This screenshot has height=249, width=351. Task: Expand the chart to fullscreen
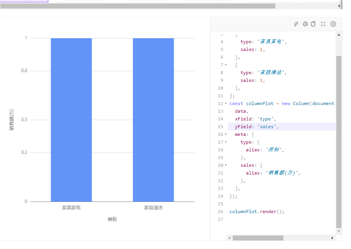pos(323,24)
